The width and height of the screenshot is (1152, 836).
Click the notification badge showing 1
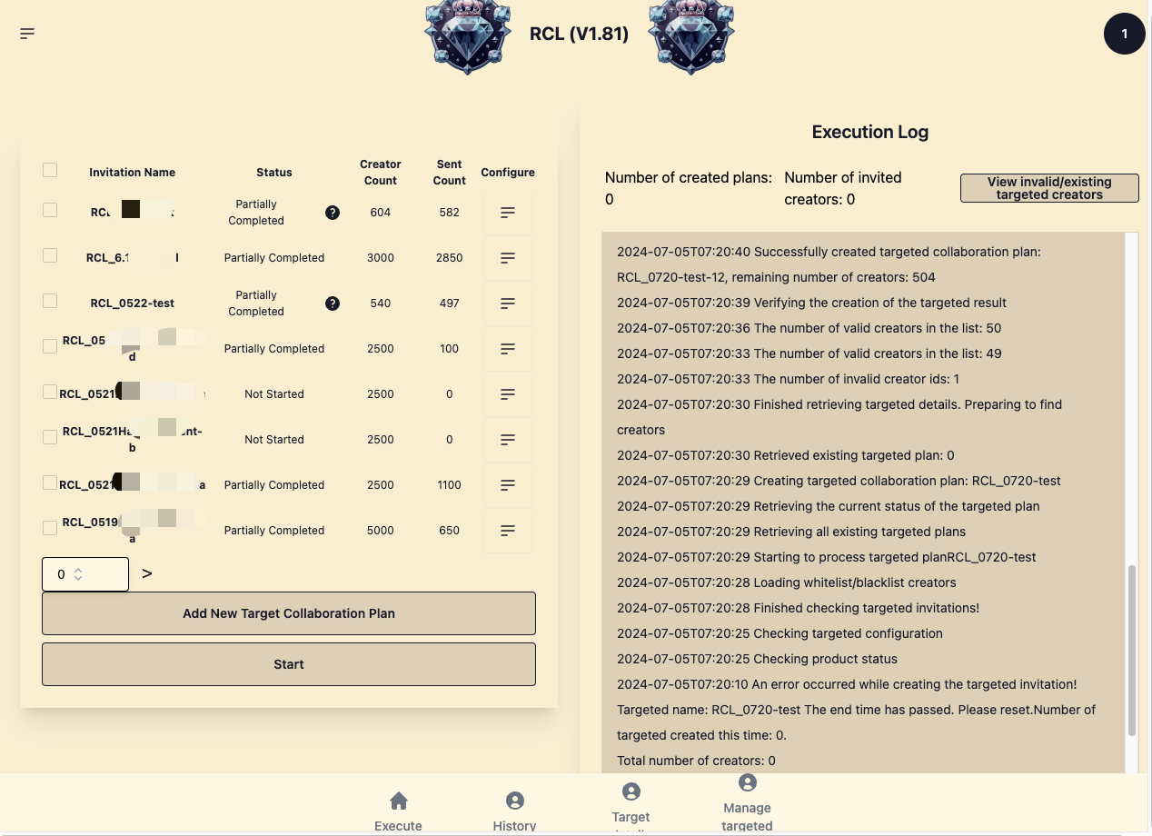pyautogui.click(x=1124, y=34)
